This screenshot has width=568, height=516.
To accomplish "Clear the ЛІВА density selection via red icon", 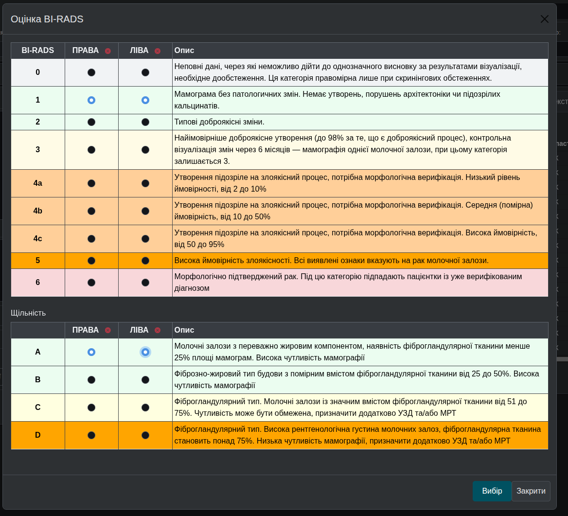I will click(x=158, y=331).
